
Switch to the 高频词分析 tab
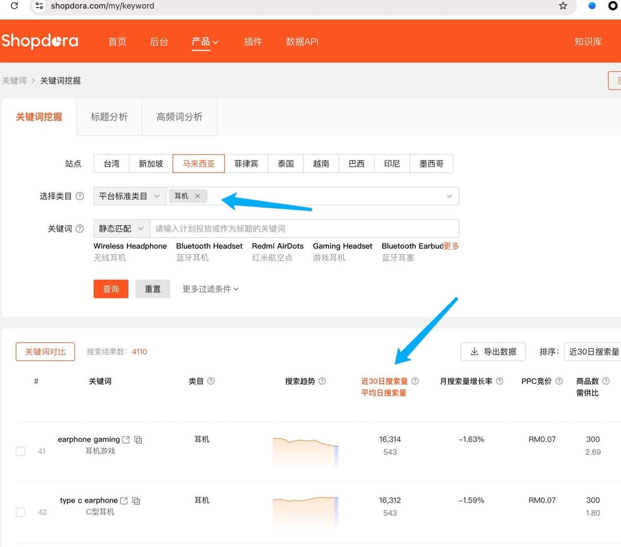(x=179, y=117)
